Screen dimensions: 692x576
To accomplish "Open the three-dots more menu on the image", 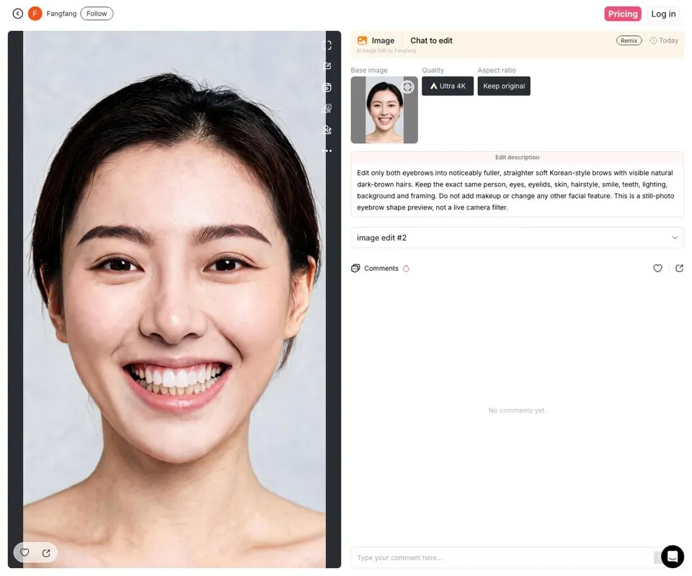I will [x=327, y=150].
